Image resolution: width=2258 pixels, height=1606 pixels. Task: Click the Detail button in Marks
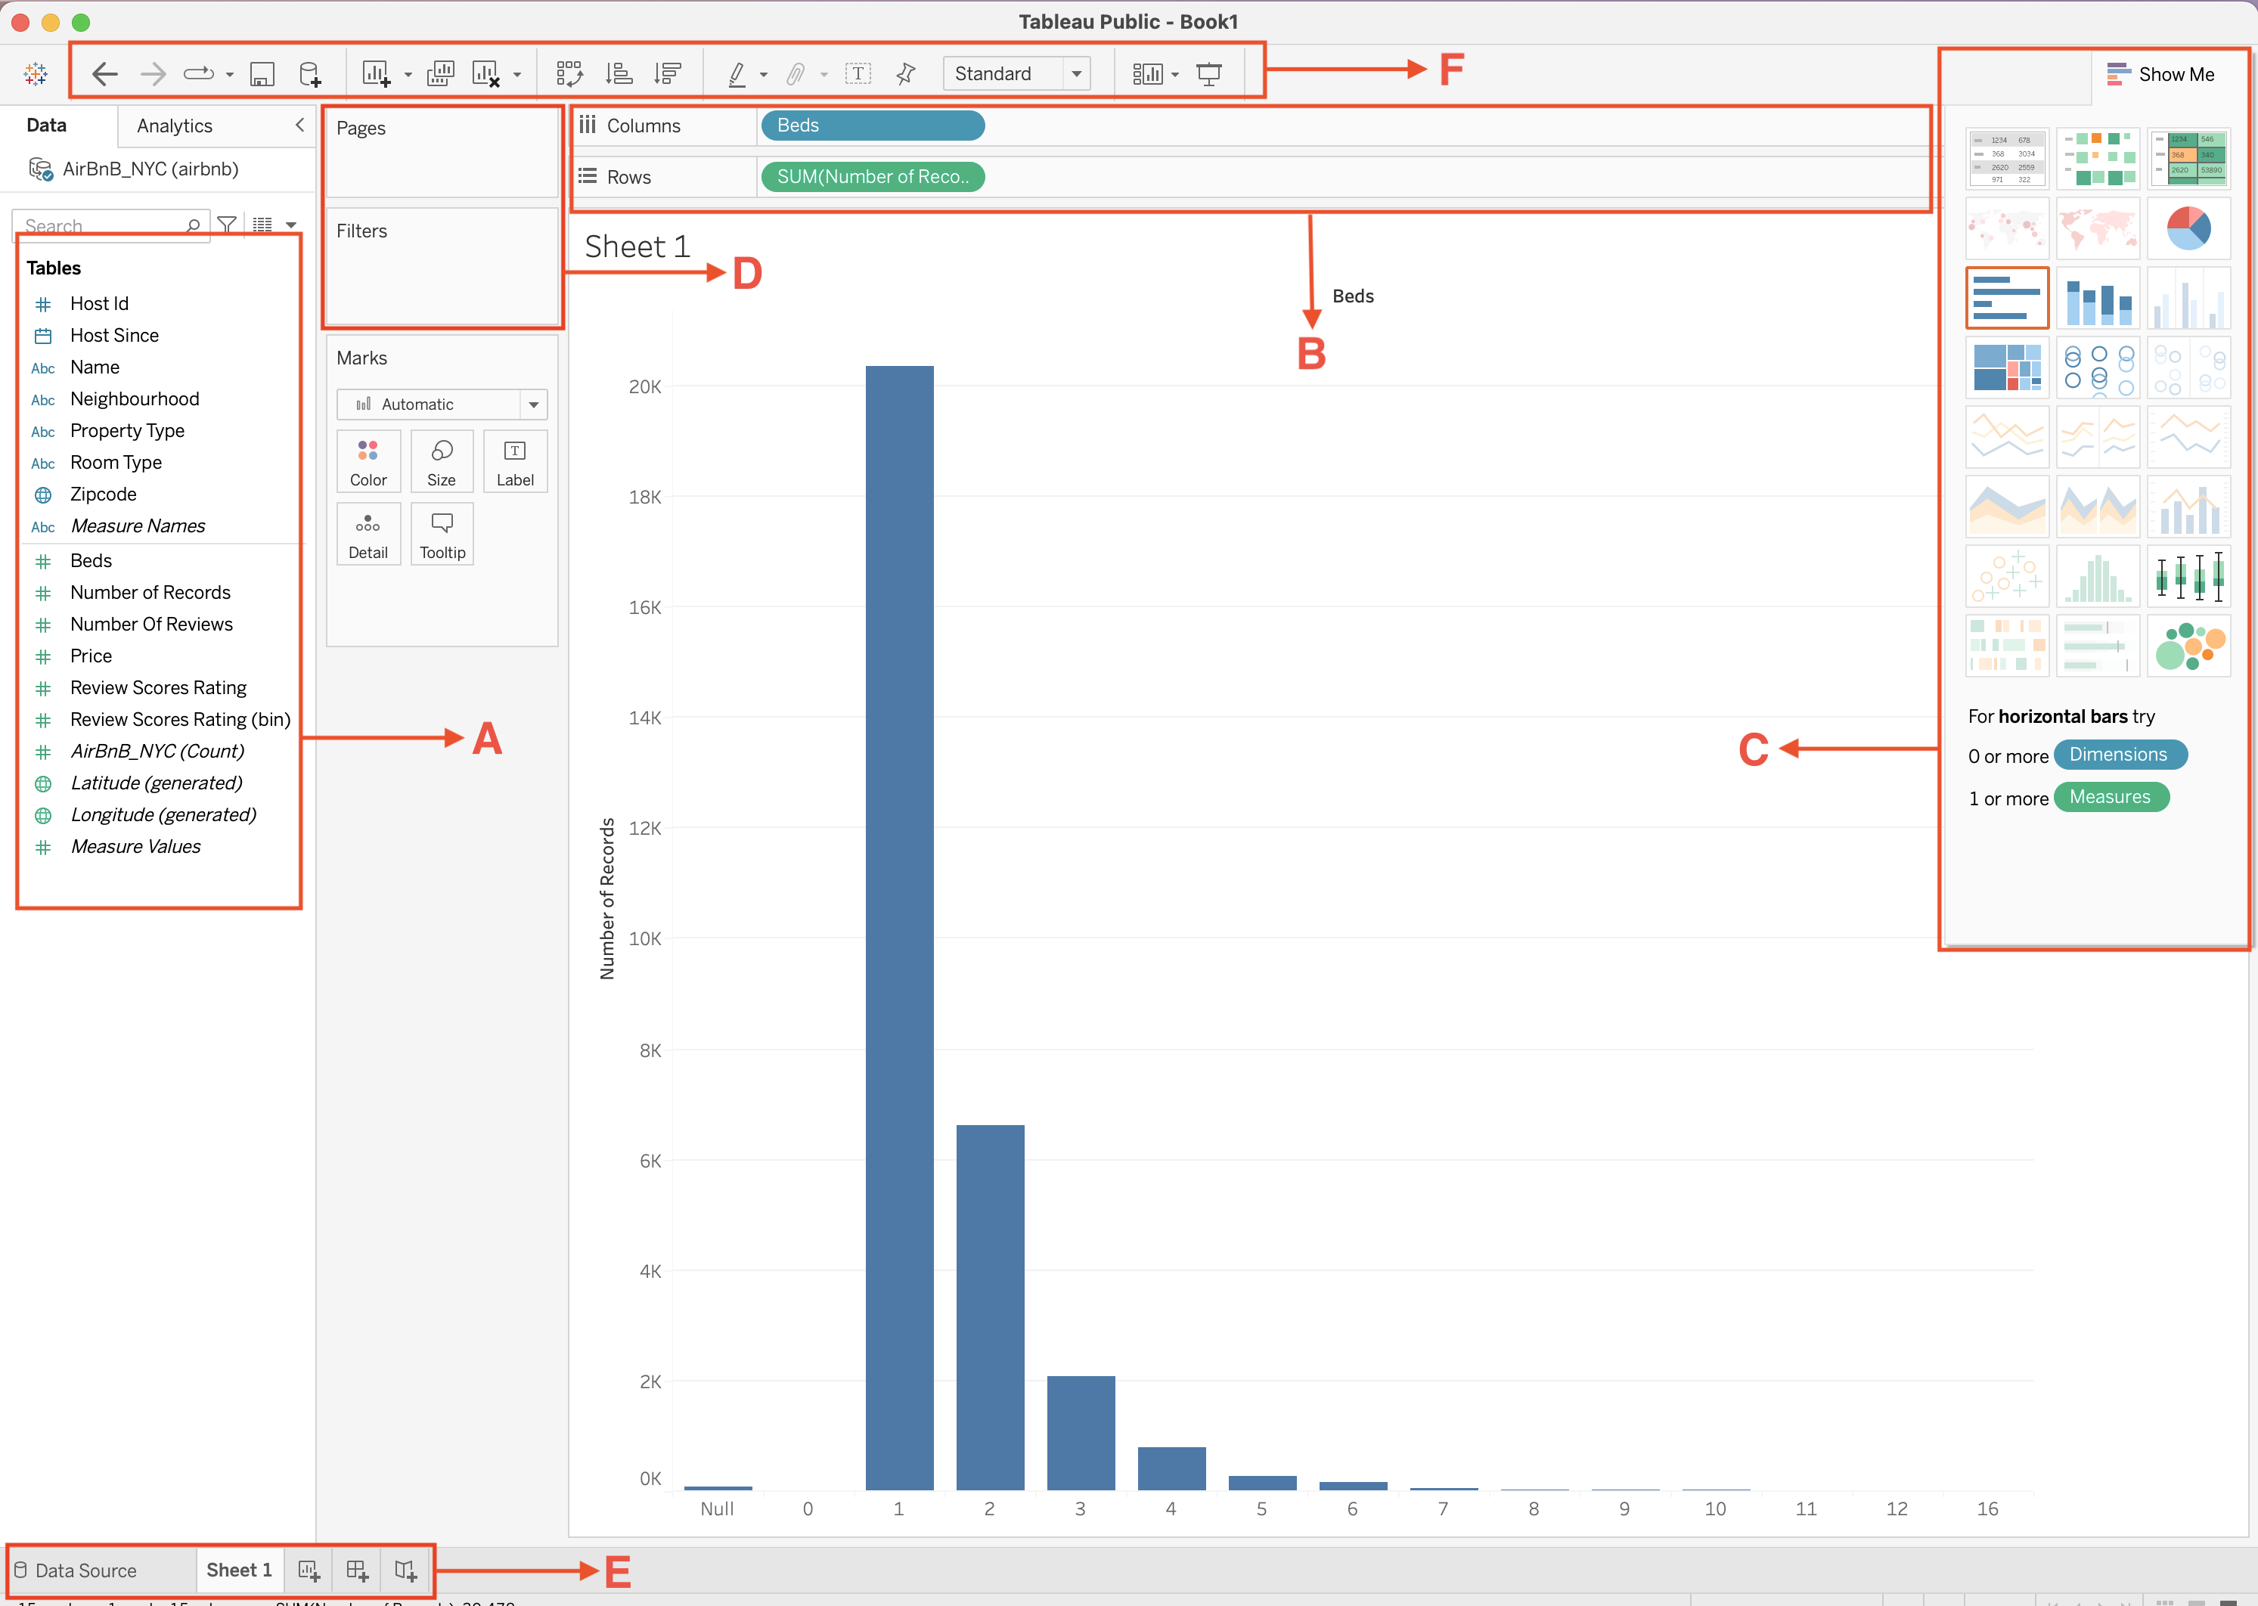pyautogui.click(x=368, y=534)
